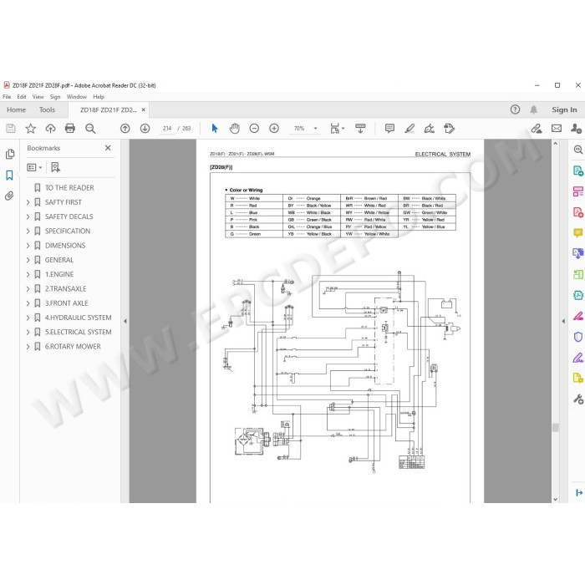The width and height of the screenshot is (585, 585).
Task: Share document with others icon
Action: (576, 129)
